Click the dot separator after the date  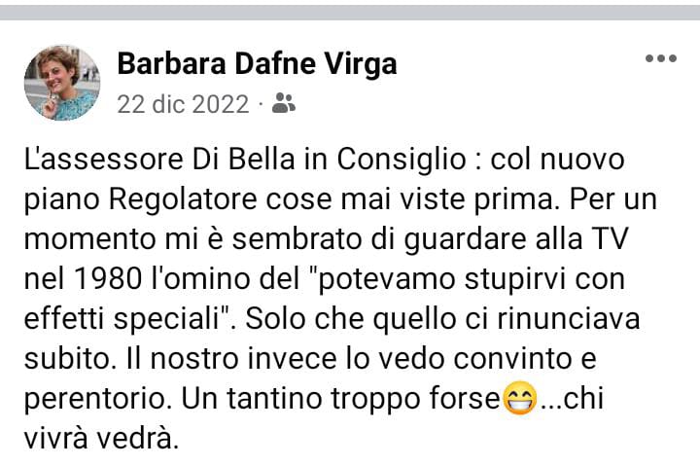[261, 105]
